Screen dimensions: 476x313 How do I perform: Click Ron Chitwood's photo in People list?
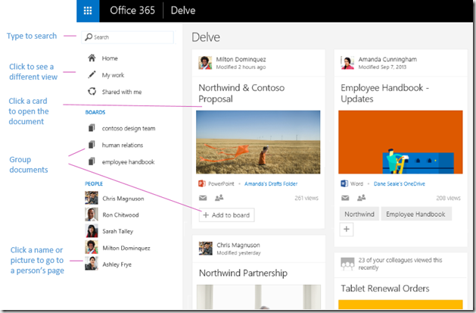(x=92, y=214)
